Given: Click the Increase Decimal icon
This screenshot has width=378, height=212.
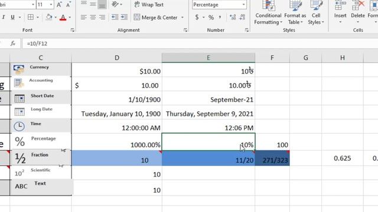Looking at the screenshot, I should point(233,17).
